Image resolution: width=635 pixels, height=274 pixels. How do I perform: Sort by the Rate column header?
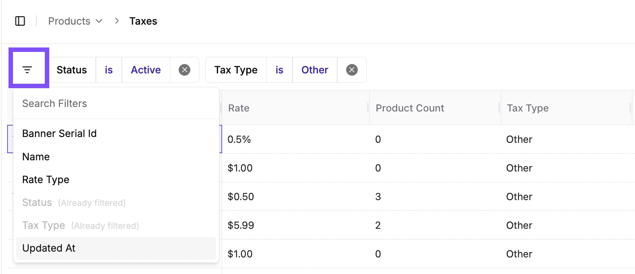tap(239, 108)
